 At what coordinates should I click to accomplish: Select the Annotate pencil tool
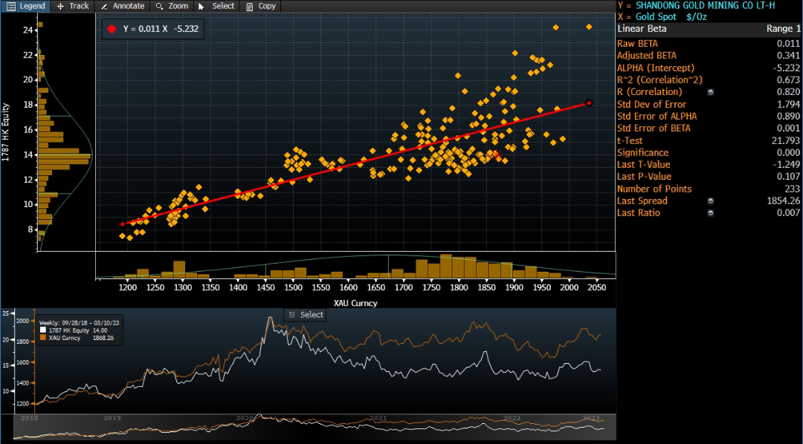pyautogui.click(x=123, y=6)
